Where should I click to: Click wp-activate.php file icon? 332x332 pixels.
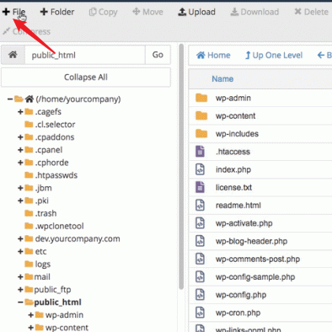coord(200,223)
